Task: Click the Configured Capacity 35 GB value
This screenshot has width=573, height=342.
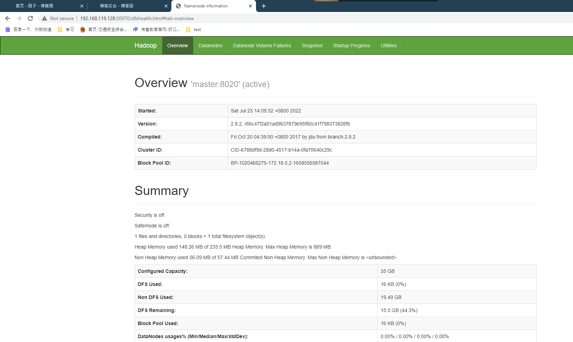Action: [x=388, y=271]
